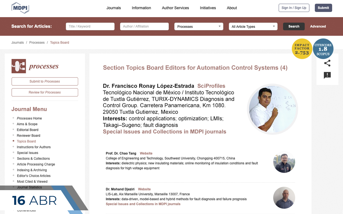Viewport: 343px width, 214px height.
Task: Open Special Issues and Collections link under Mohand Djeziri
Action: point(143,204)
